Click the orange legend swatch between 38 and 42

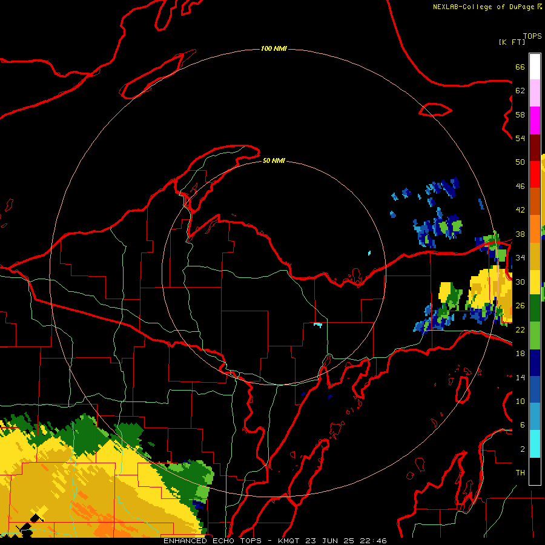pyautogui.click(x=535, y=228)
